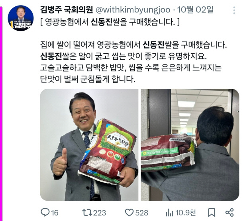
Task: Click the bold 신동진 beginning 신동진쌀은 알이 굵고
Action: [51, 56]
